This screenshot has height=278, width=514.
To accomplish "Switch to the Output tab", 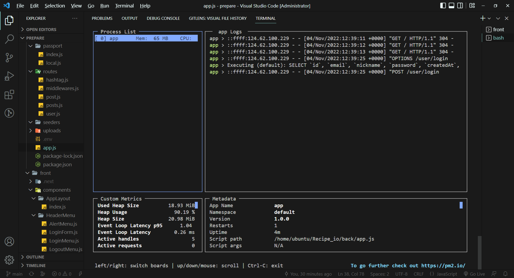I will (x=130, y=18).
